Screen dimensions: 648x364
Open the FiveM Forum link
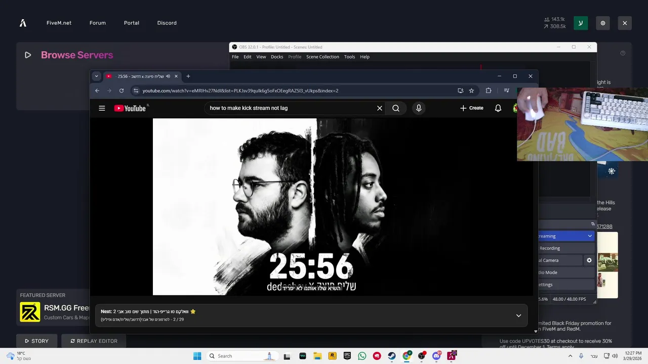[98, 23]
